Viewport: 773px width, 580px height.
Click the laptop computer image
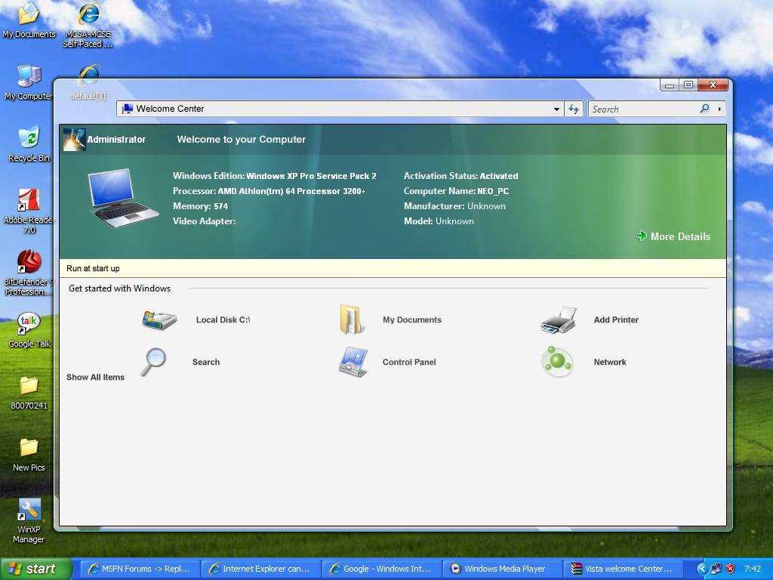point(122,199)
